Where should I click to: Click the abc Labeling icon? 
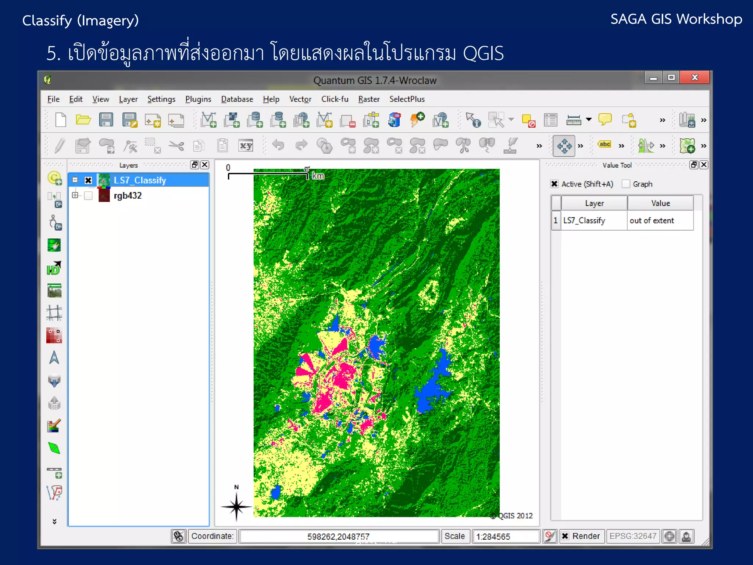tap(605, 144)
